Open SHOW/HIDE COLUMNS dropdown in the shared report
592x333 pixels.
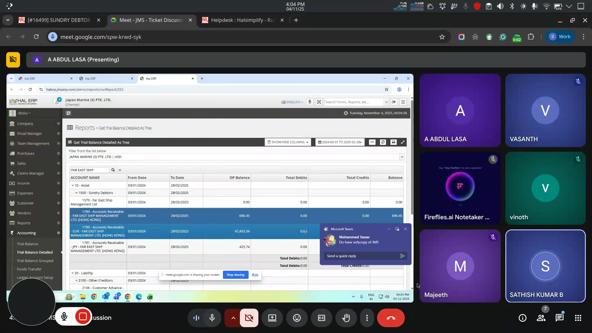(x=288, y=142)
